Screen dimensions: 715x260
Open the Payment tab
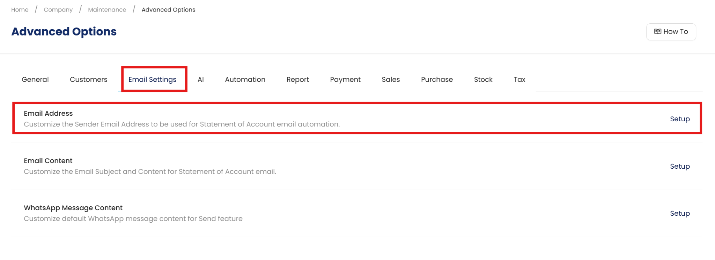(x=345, y=79)
